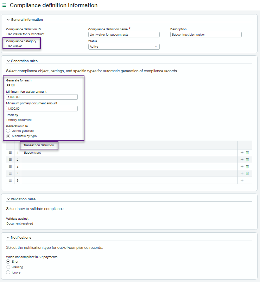Select Automatic by type generation rule

(x=8, y=136)
